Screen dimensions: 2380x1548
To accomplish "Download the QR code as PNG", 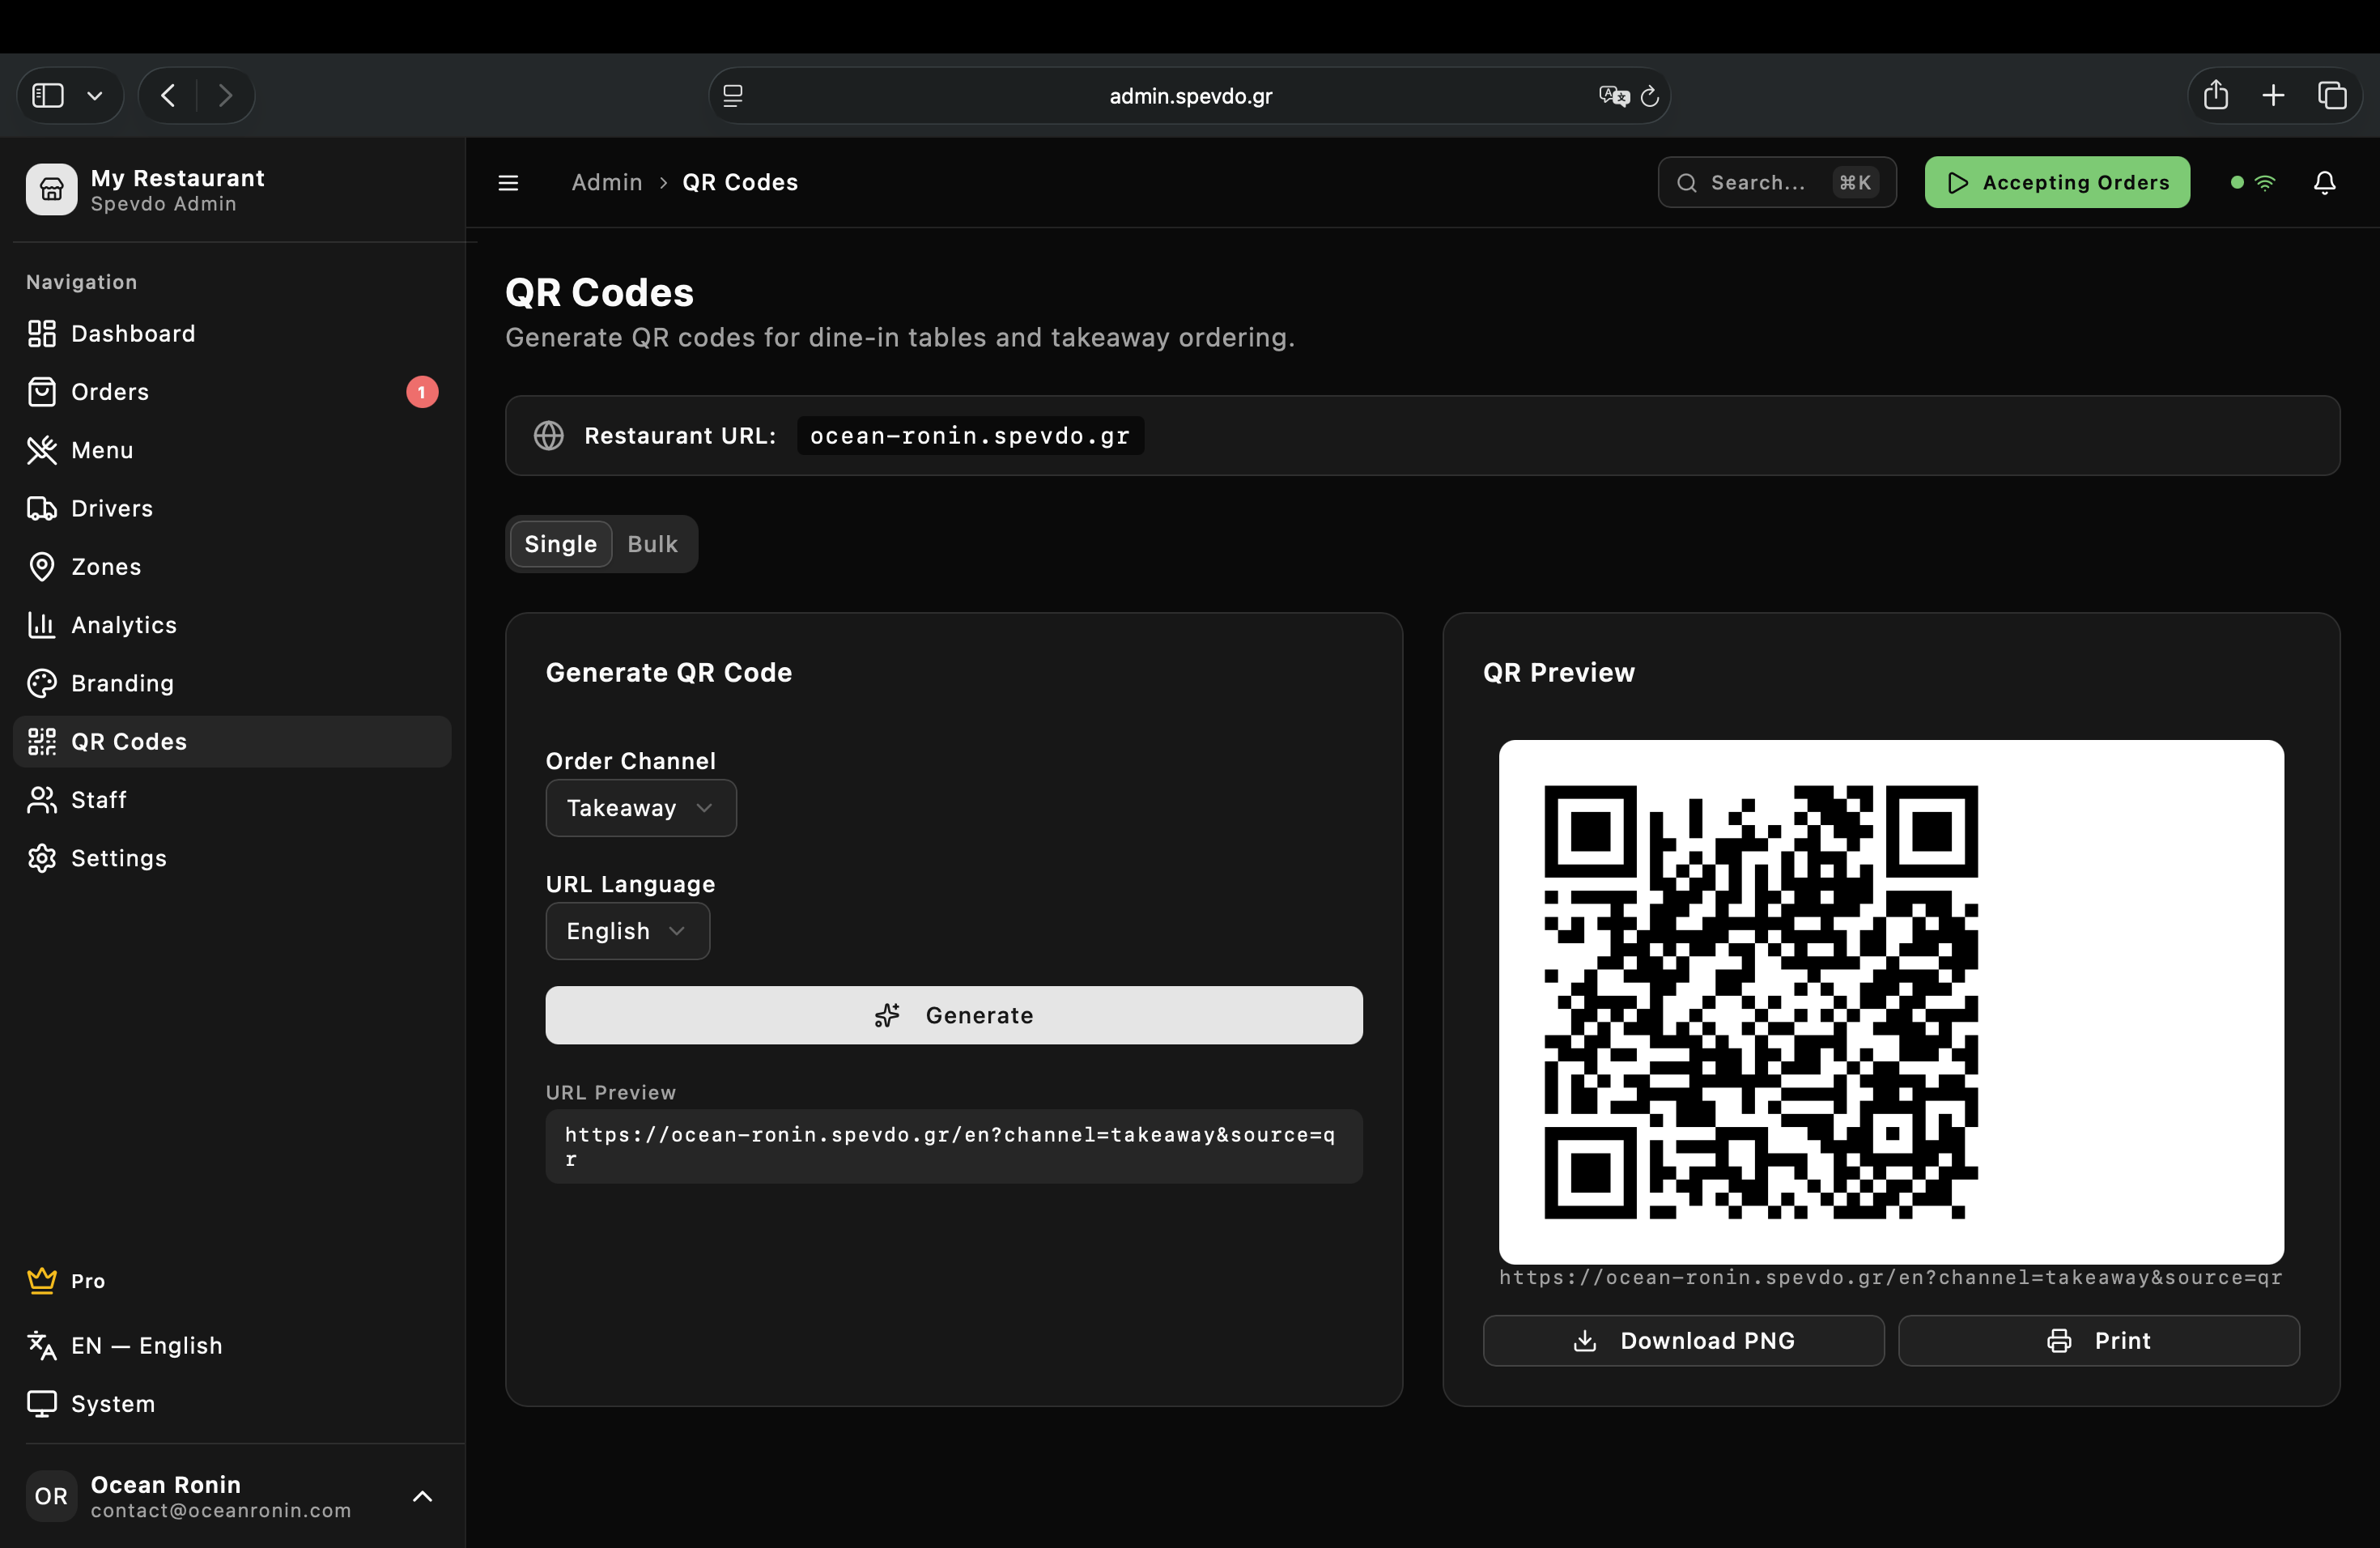I will pyautogui.click(x=1683, y=1340).
